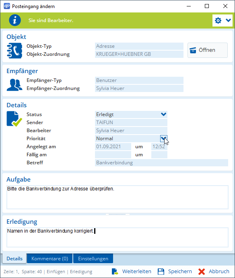Click the splitter between Aufgabe and Erledigung
Screen dimensions: 235x278
coord(117,214)
